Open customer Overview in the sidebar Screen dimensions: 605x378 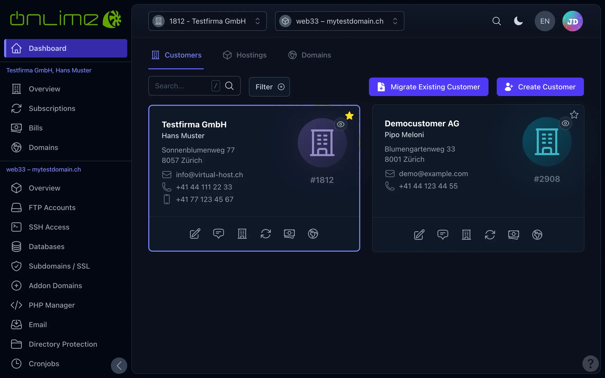66,89
